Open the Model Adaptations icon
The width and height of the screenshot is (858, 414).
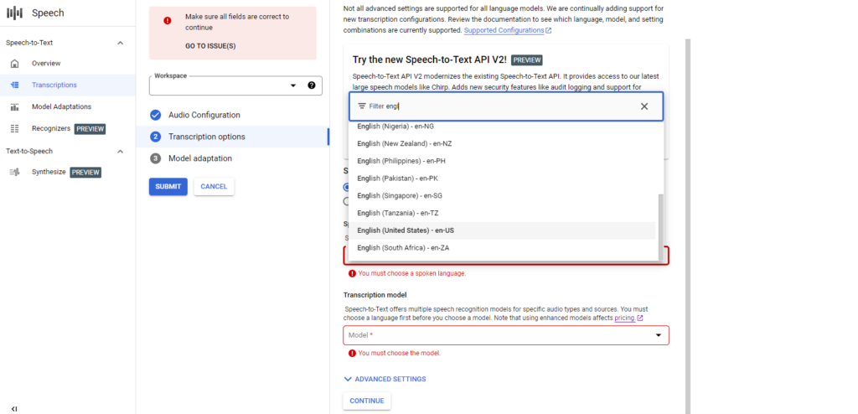(15, 106)
